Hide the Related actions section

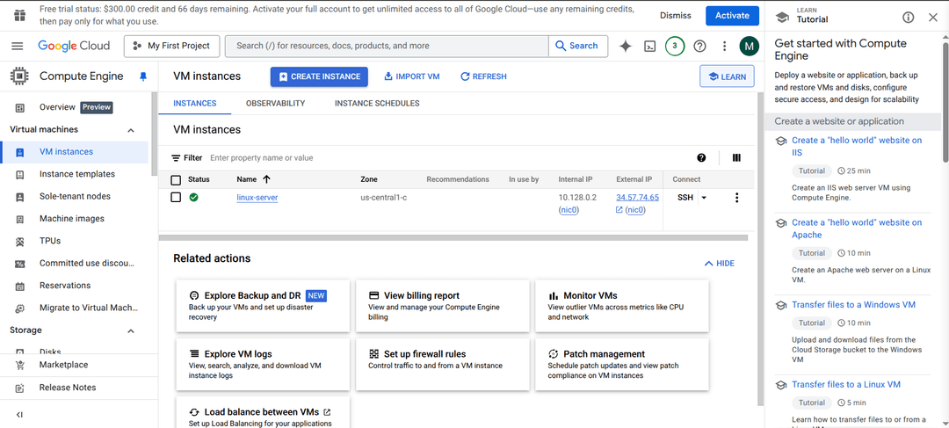tap(720, 264)
